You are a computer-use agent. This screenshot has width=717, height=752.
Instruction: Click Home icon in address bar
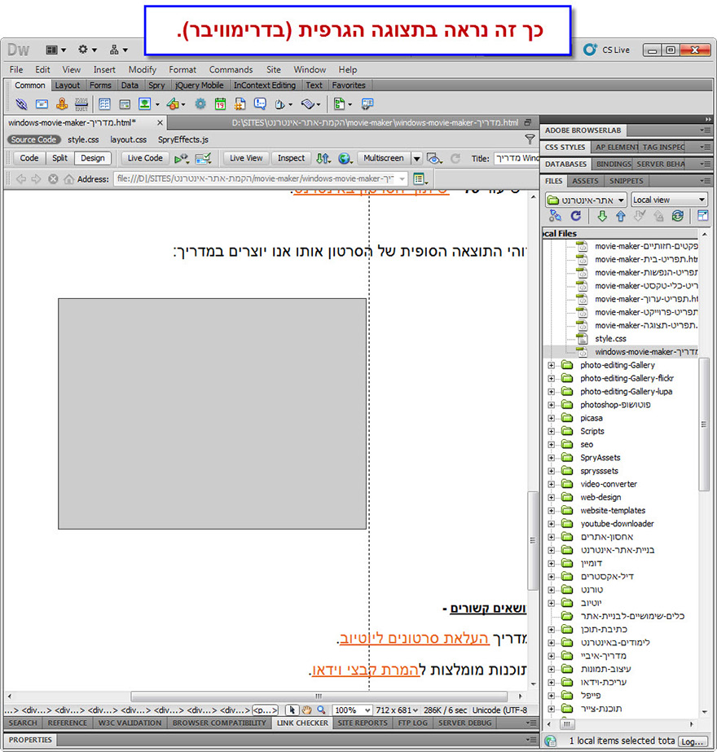[69, 179]
